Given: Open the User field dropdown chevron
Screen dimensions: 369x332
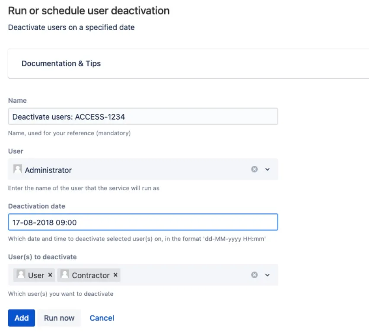Looking at the screenshot, I should pos(267,169).
